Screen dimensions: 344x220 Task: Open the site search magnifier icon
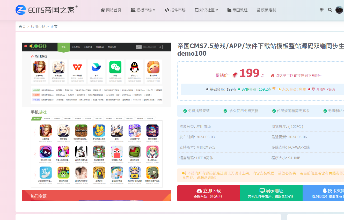coord(330,10)
